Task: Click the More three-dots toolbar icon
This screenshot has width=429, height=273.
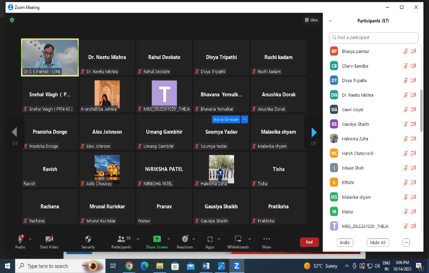Action: [x=267, y=239]
